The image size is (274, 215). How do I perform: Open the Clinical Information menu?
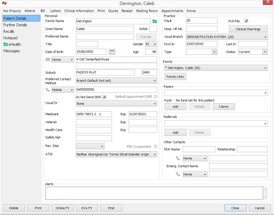[79, 11]
